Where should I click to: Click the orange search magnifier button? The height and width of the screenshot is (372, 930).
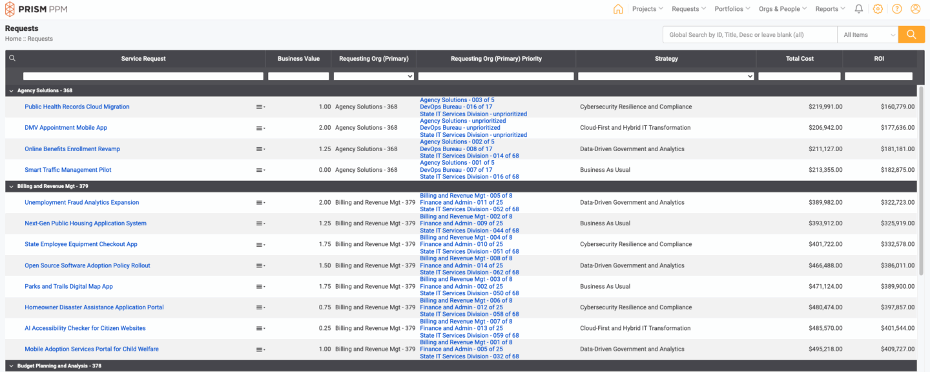911,35
